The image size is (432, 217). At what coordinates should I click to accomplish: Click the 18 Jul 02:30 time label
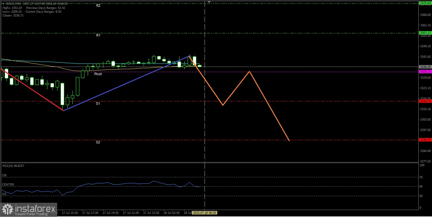click(x=172, y=213)
